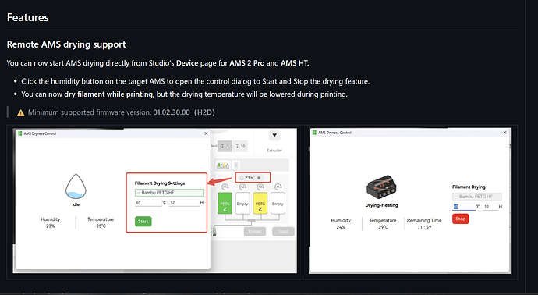Click the 65 °C temperature field in Drying Settings
Screen dimensions: 538x295
(148, 203)
